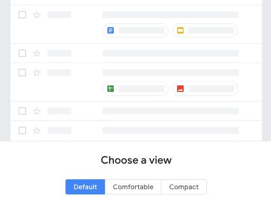271x203 pixels.
Task: Choose the Comfortable view option
Action: click(133, 187)
